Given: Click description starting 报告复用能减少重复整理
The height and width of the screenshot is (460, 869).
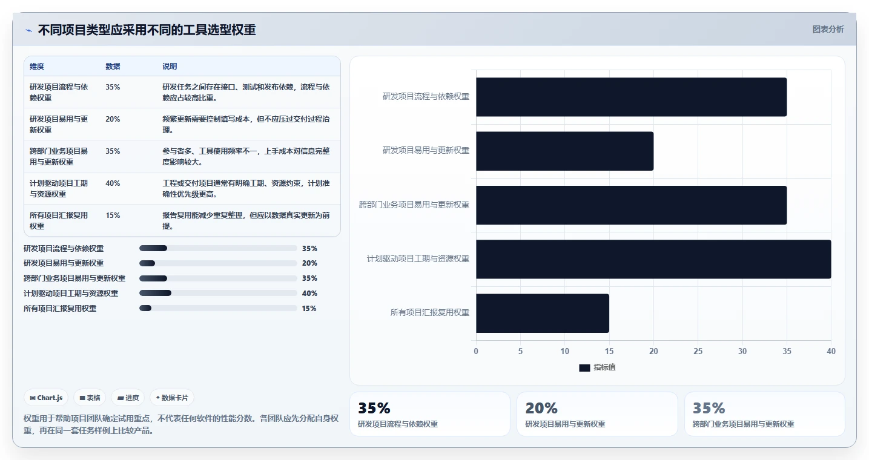Looking at the screenshot, I should pyautogui.click(x=246, y=220).
